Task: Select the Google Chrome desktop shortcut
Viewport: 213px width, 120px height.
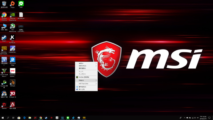Action: 4,17
